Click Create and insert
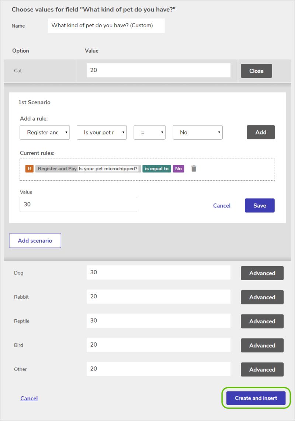This screenshot has height=421, width=295. point(256,398)
